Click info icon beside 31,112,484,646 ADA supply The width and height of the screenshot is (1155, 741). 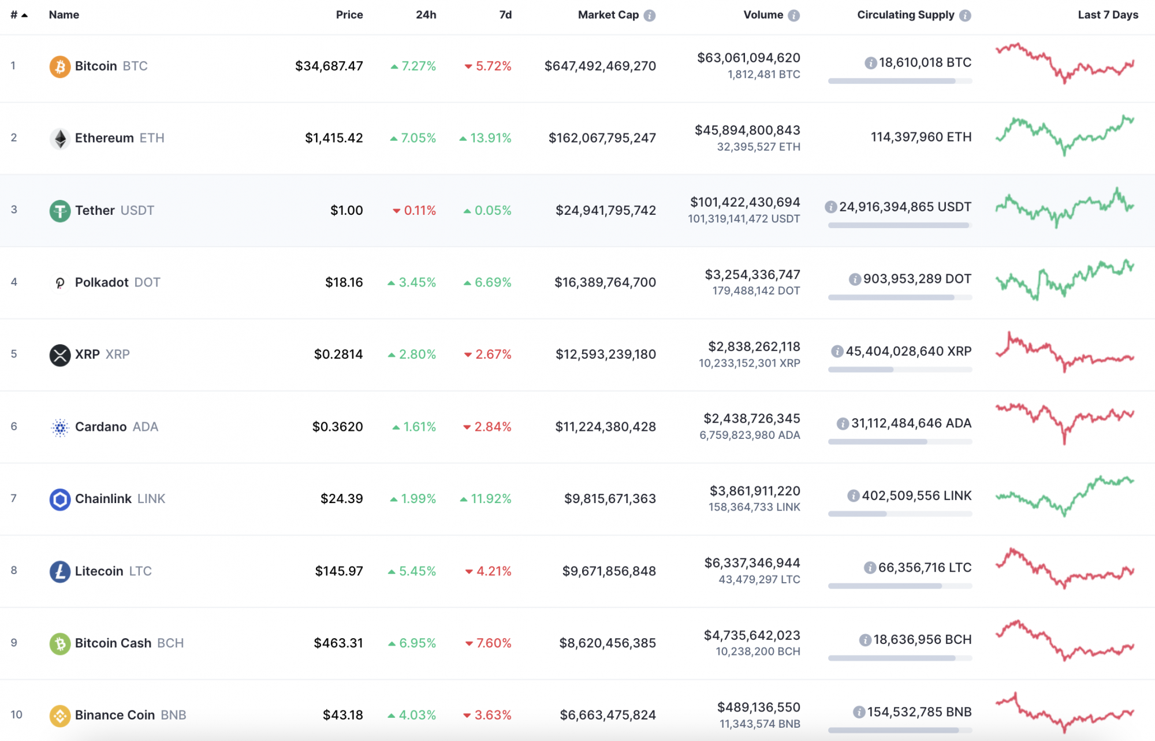point(843,424)
